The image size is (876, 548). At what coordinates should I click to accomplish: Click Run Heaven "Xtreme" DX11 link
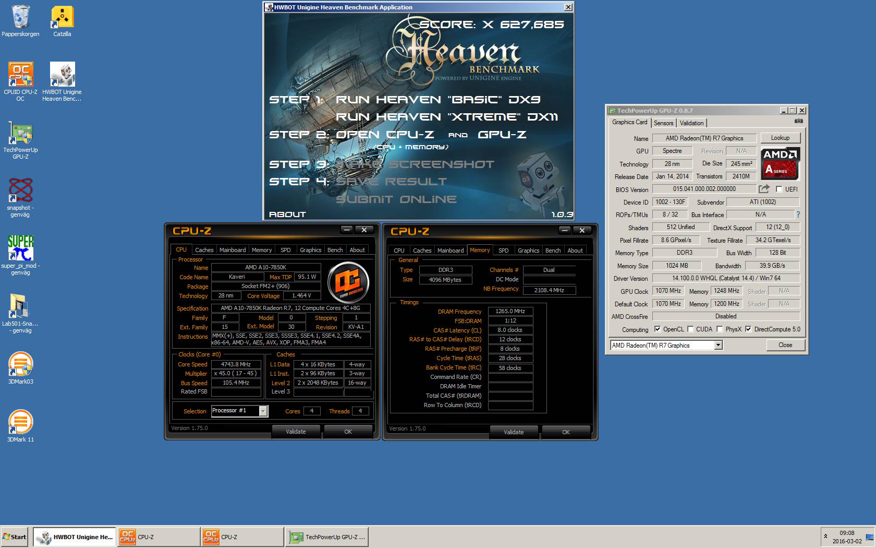pos(446,116)
